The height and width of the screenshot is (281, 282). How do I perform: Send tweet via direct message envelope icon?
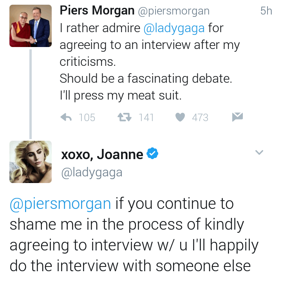tap(238, 117)
